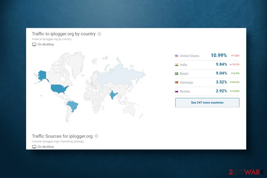Click the United States flag icon
The image size is (267, 178).
(x=177, y=56)
